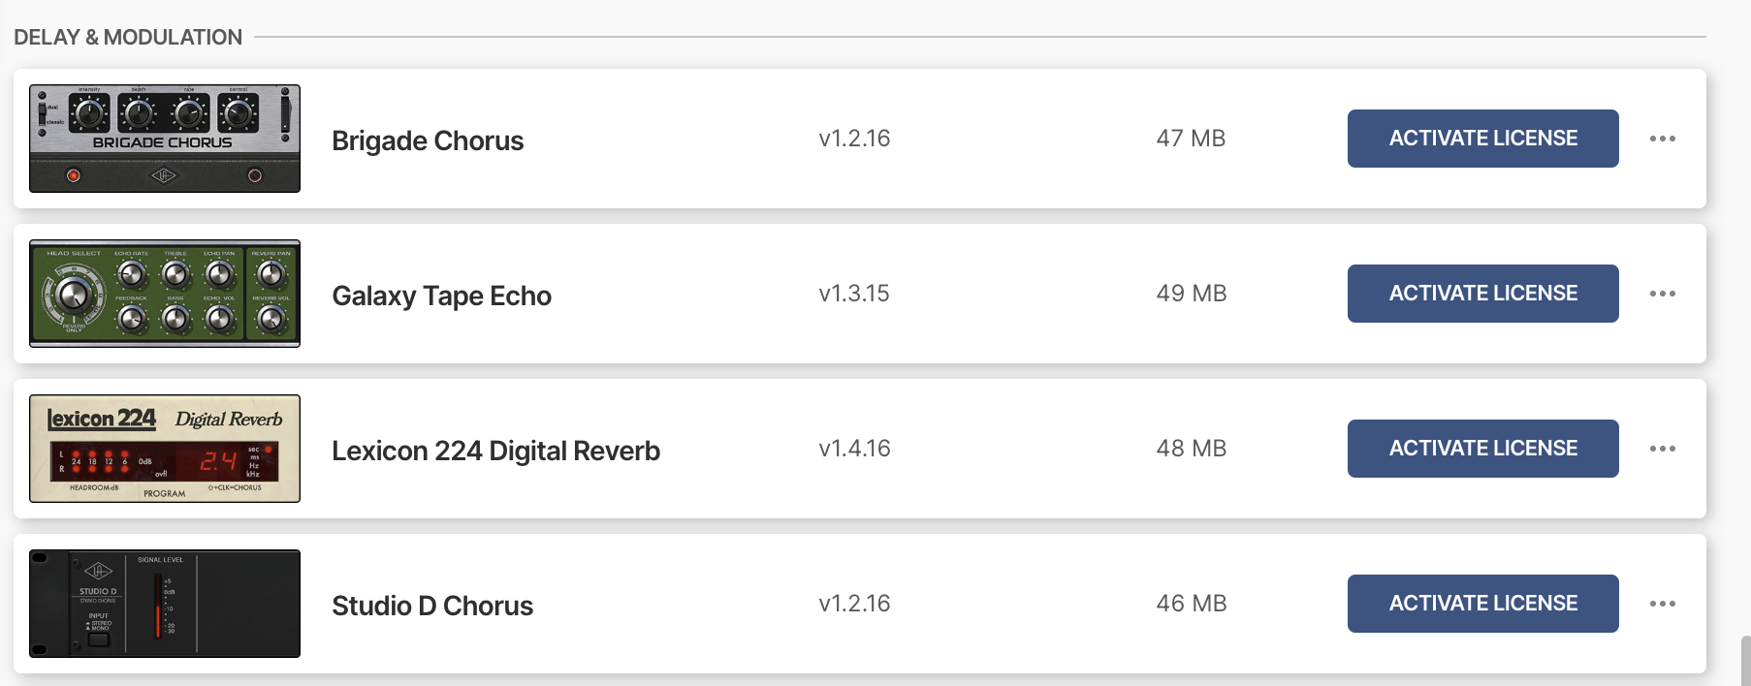Select the Brigade Chorus plugin name

click(428, 140)
